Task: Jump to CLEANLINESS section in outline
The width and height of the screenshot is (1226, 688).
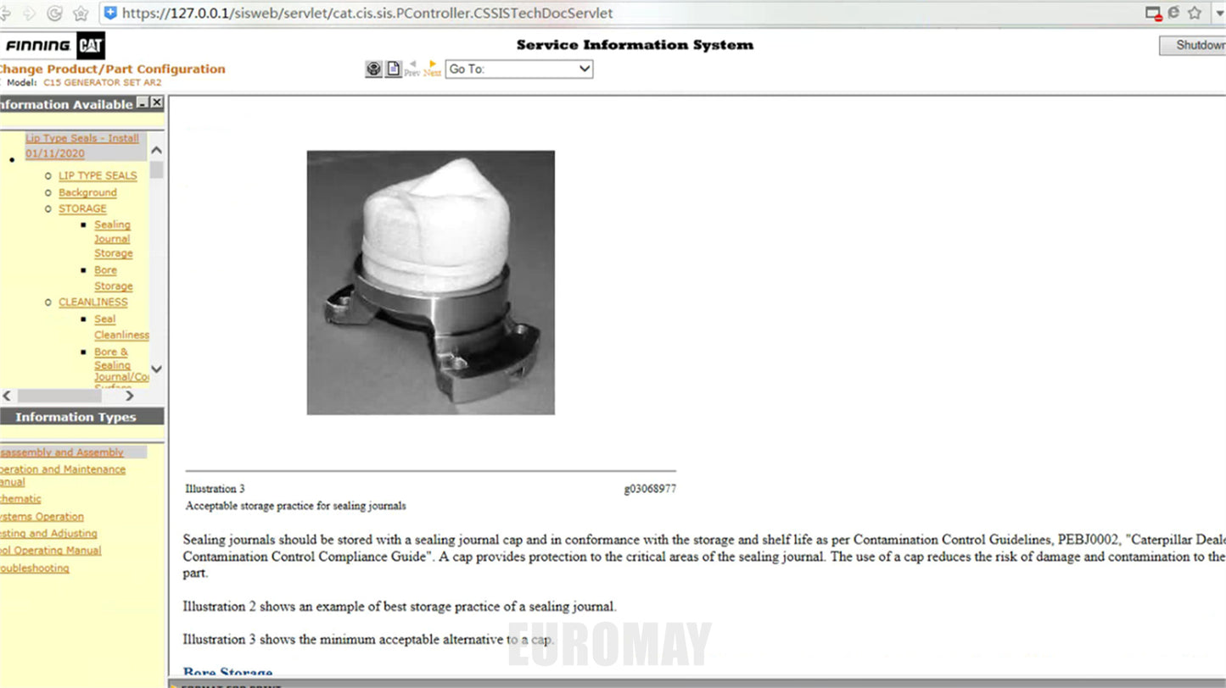Action: click(93, 302)
